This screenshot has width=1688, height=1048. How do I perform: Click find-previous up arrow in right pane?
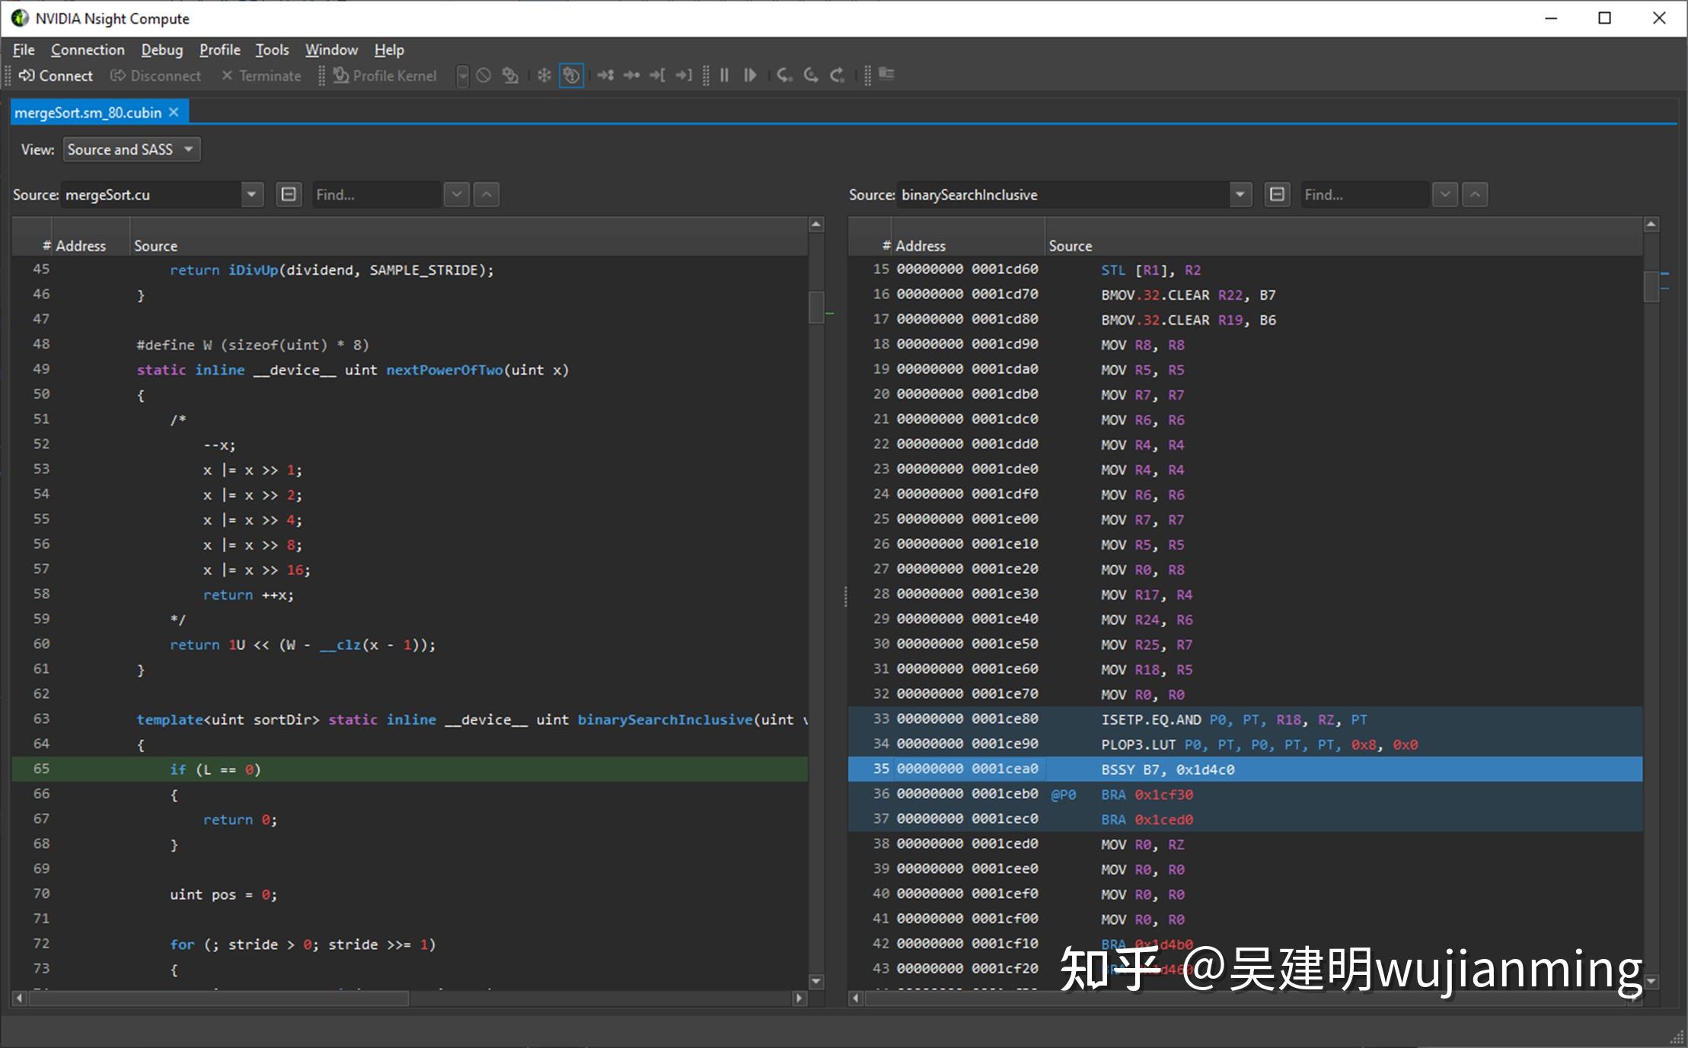[1475, 195]
